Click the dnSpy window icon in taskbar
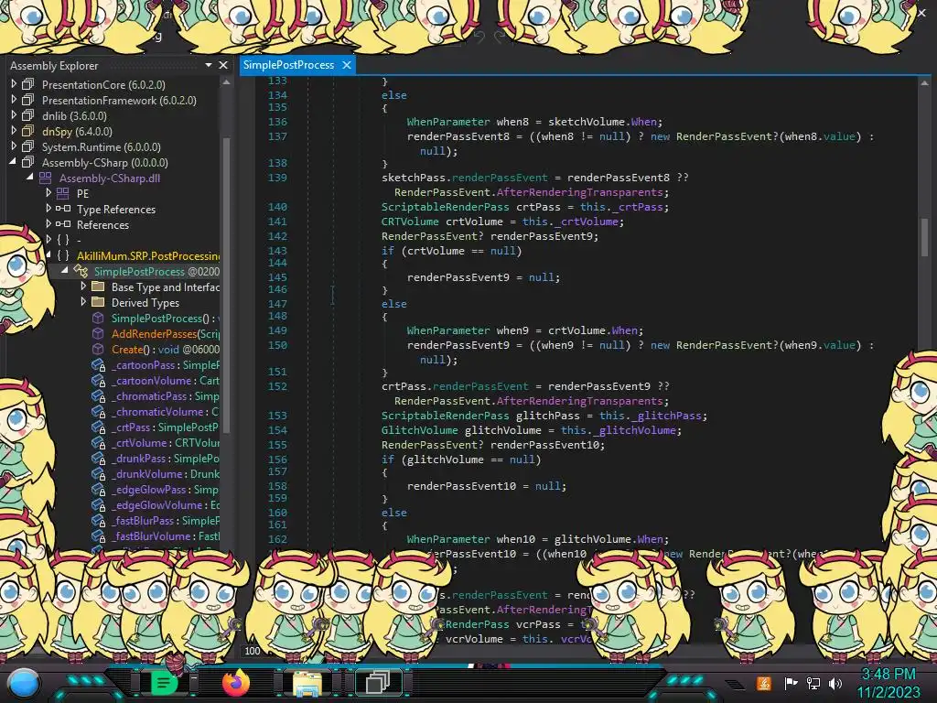937x703 pixels. (x=378, y=683)
